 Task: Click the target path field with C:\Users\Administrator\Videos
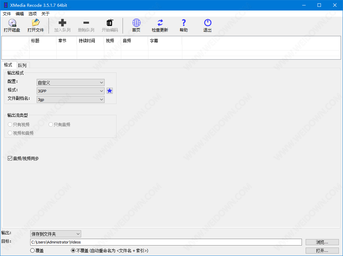pos(166,242)
